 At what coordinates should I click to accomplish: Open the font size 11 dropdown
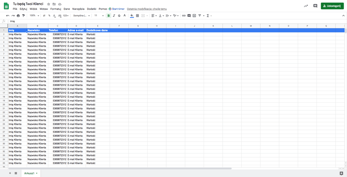(99, 16)
